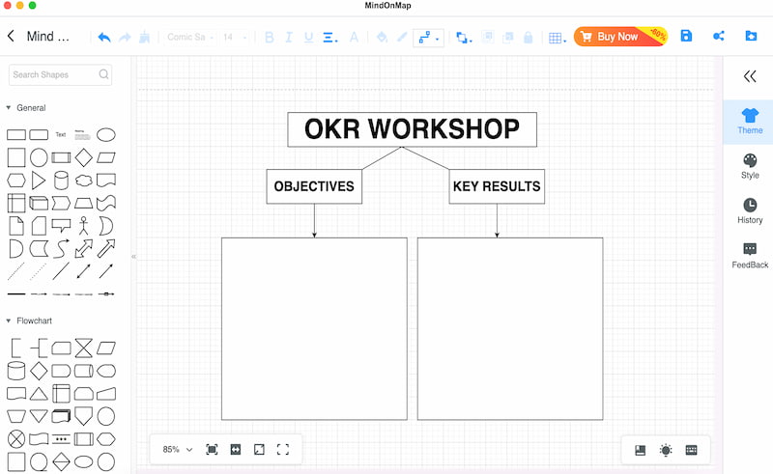
Task: Click the Buy Now button
Action: [x=620, y=37]
